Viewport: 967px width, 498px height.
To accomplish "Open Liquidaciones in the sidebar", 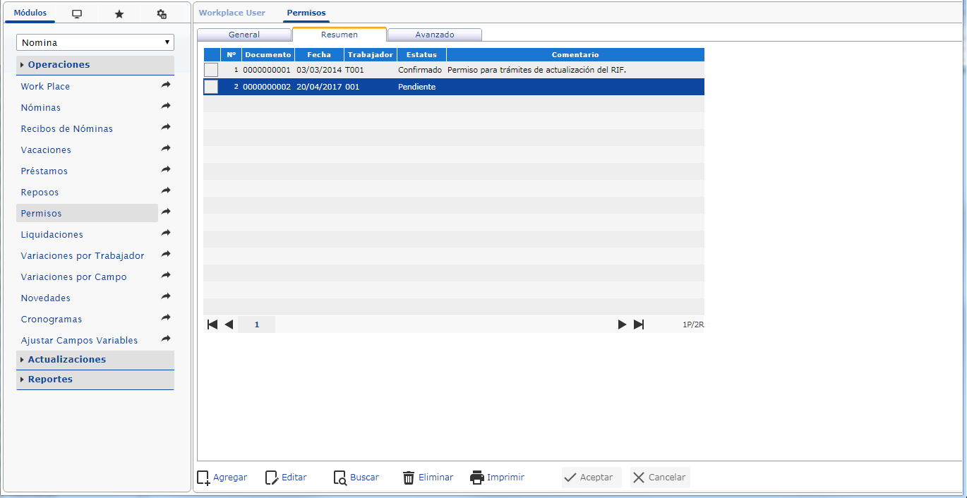I will coord(52,234).
